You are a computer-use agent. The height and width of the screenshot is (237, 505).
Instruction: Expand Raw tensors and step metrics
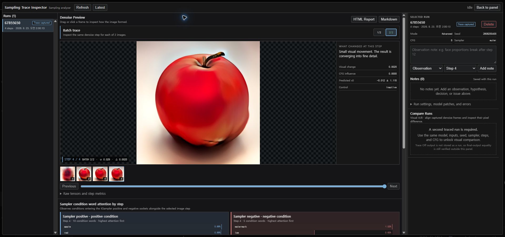(x=83, y=194)
